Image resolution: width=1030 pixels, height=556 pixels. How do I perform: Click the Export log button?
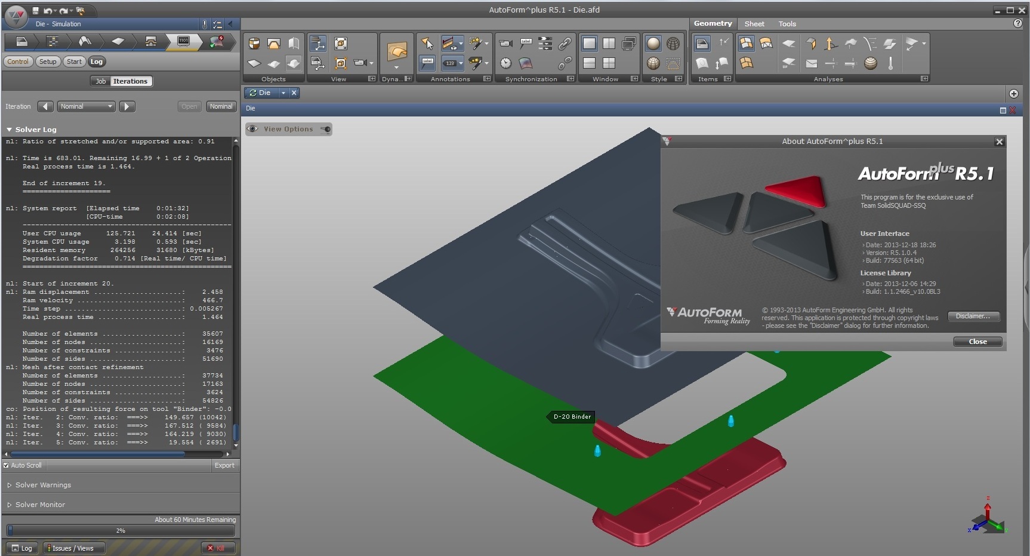(x=224, y=465)
